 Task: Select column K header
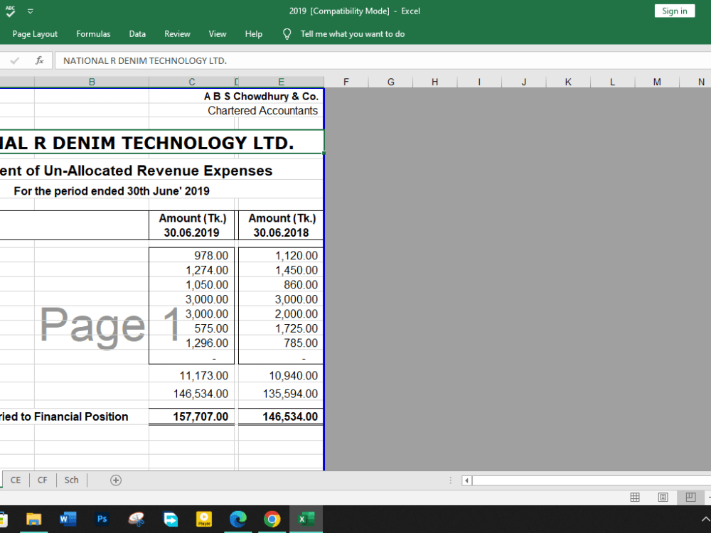[568, 82]
